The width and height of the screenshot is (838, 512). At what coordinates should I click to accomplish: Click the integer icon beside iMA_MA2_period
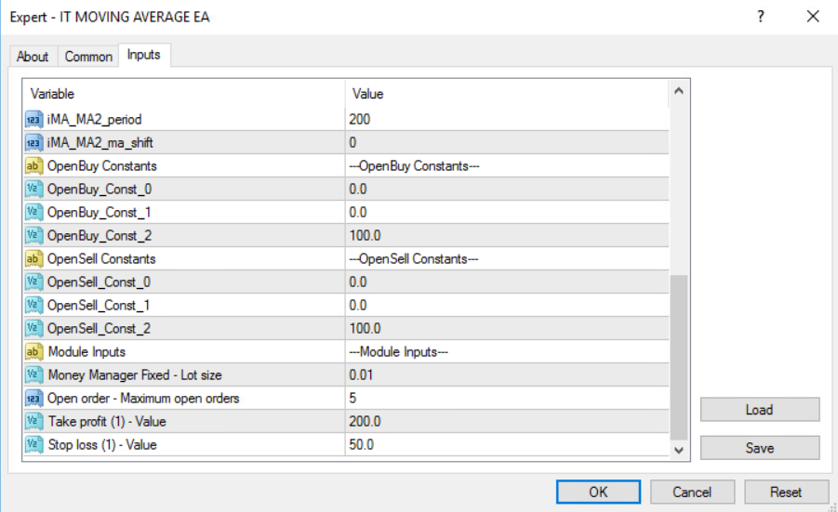pyautogui.click(x=33, y=119)
